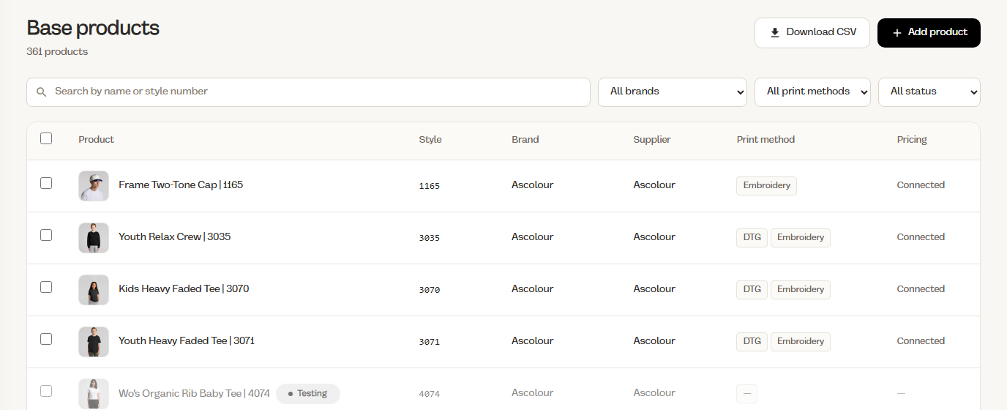Focus the search by name or style field
Viewport: 1007px width, 410px height.
pos(308,92)
